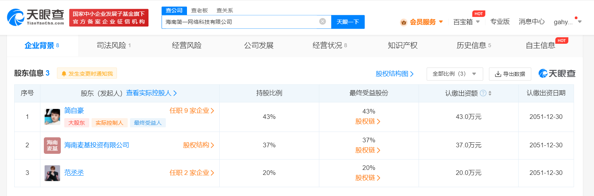Sort by 认缴出资额 using sort arrows

point(490,93)
